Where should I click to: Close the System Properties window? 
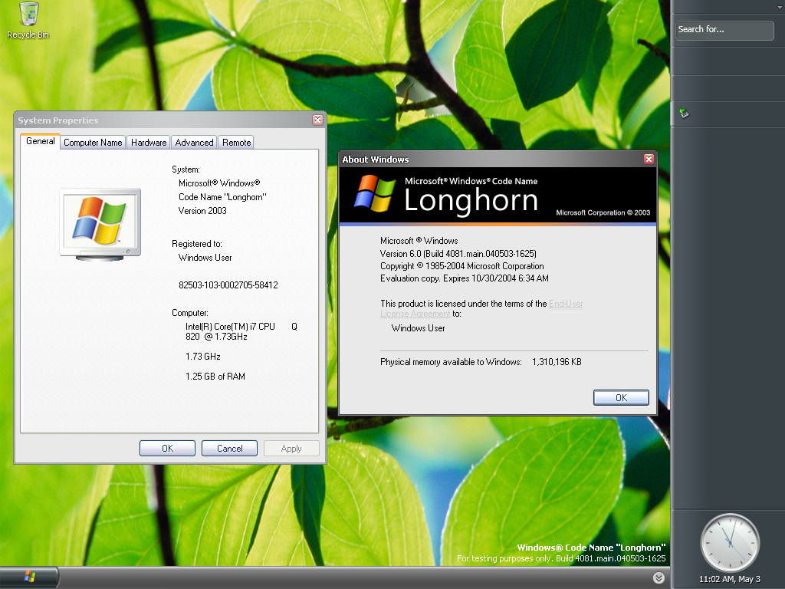pyautogui.click(x=317, y=120)
